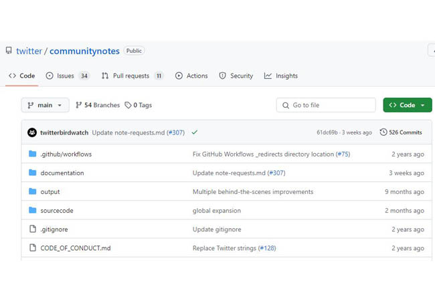
Task: Click the sourcecode folder icon
Action: point(32,210)
